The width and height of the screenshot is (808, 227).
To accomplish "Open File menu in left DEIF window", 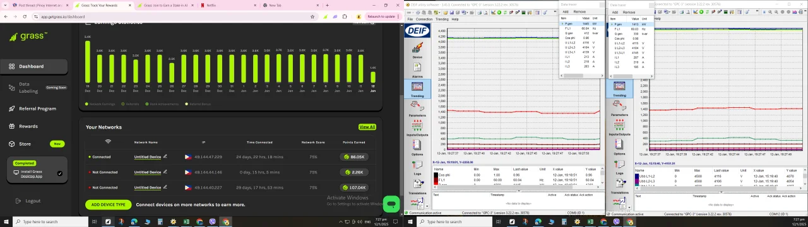I will pyautogui.click(x=410, y=19).
